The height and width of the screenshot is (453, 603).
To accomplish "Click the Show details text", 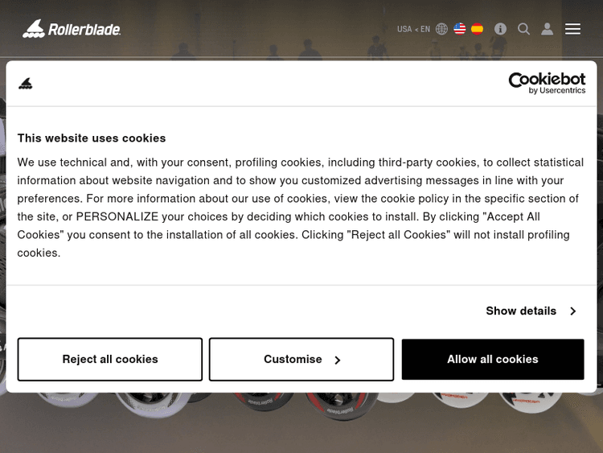I will pos(520,311).
